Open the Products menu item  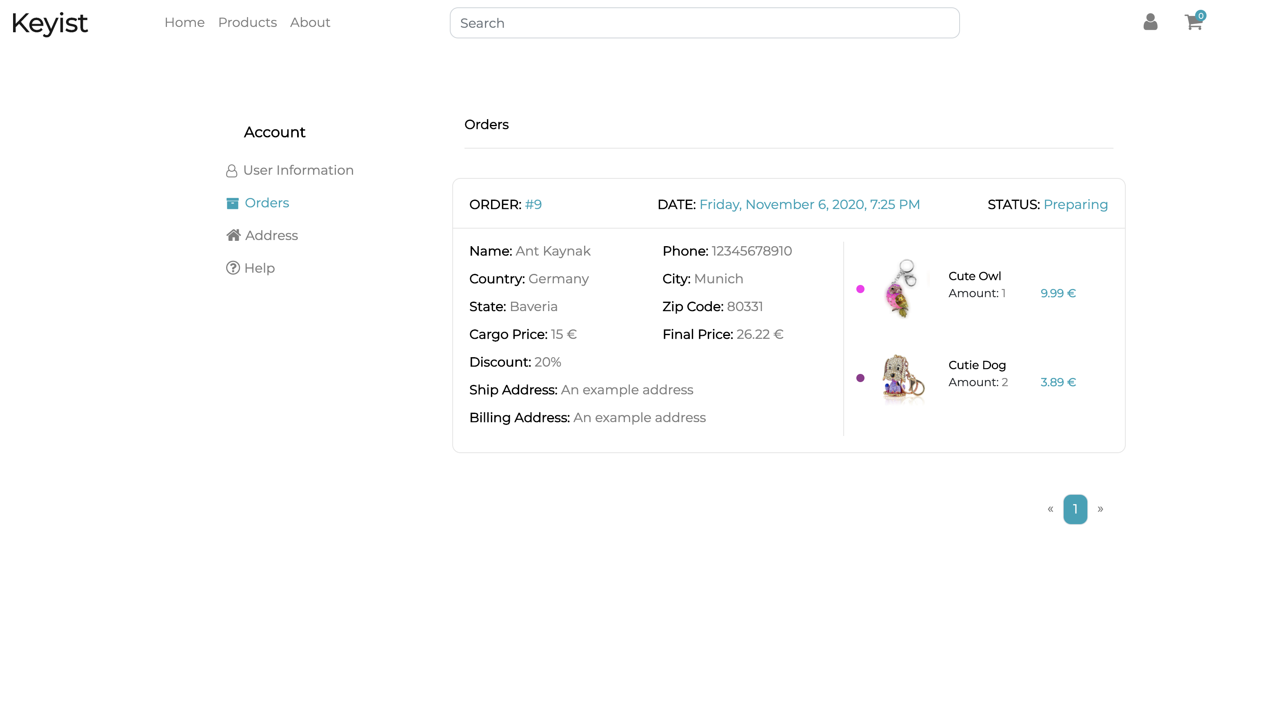coord(247,22)
